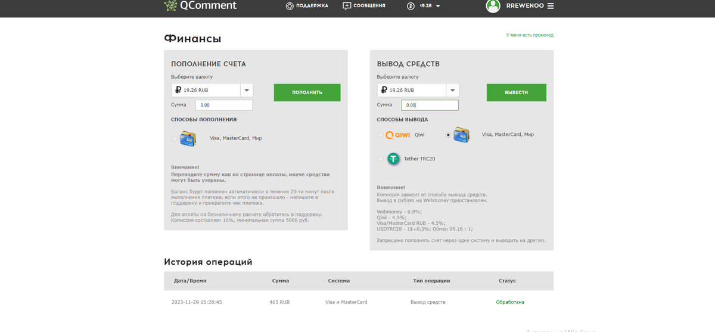This screenshot has height=332, width=715.
Task: Open the hamburger menu next to RREWENOO
Action: [x=550, y=6]
